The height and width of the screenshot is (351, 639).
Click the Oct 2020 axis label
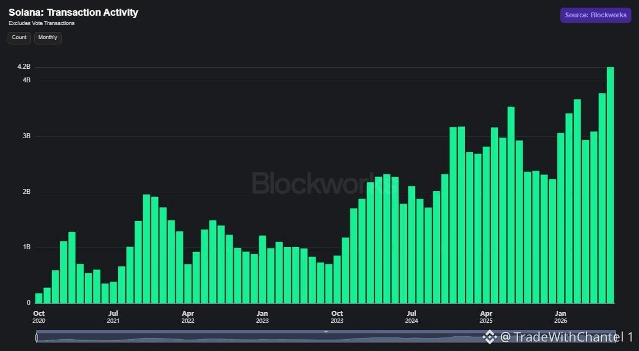[39, 317]
